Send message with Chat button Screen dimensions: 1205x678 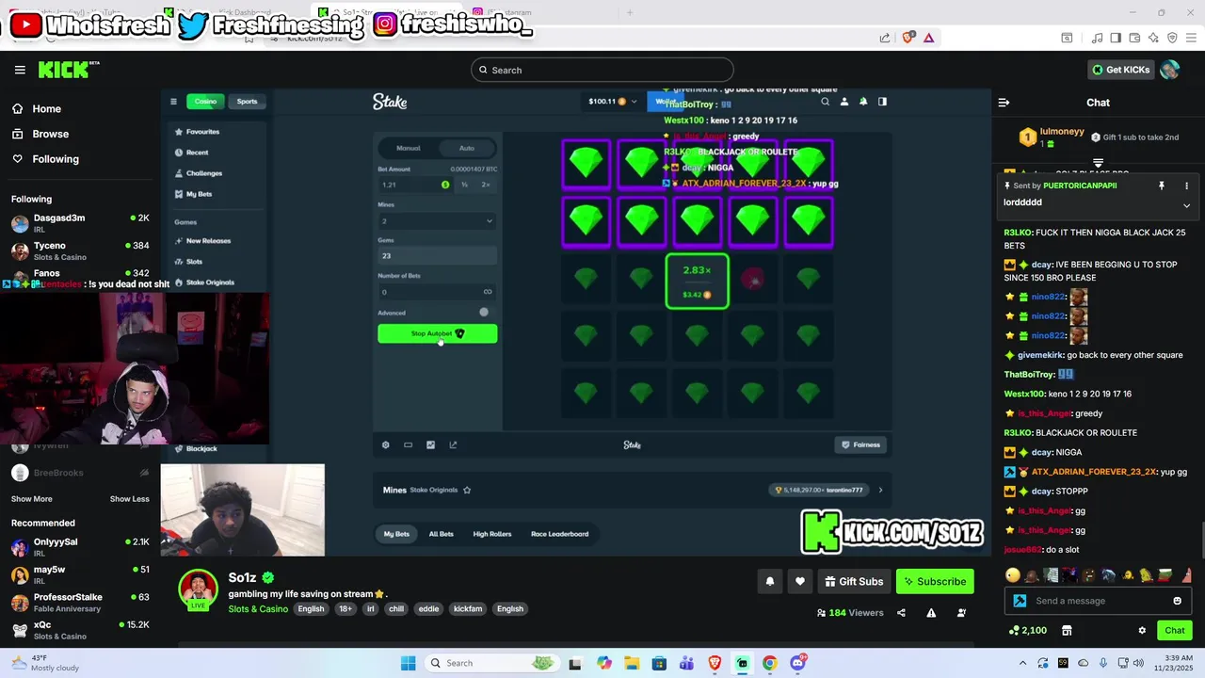pos(1175,631)
